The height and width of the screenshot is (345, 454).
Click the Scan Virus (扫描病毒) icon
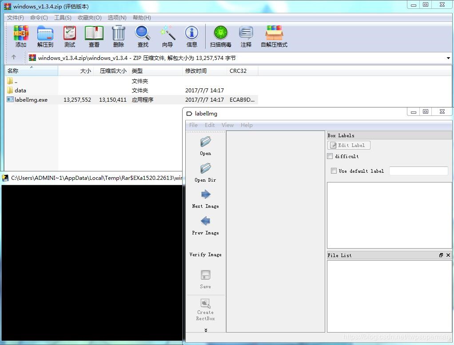click(x=220, y=34)
